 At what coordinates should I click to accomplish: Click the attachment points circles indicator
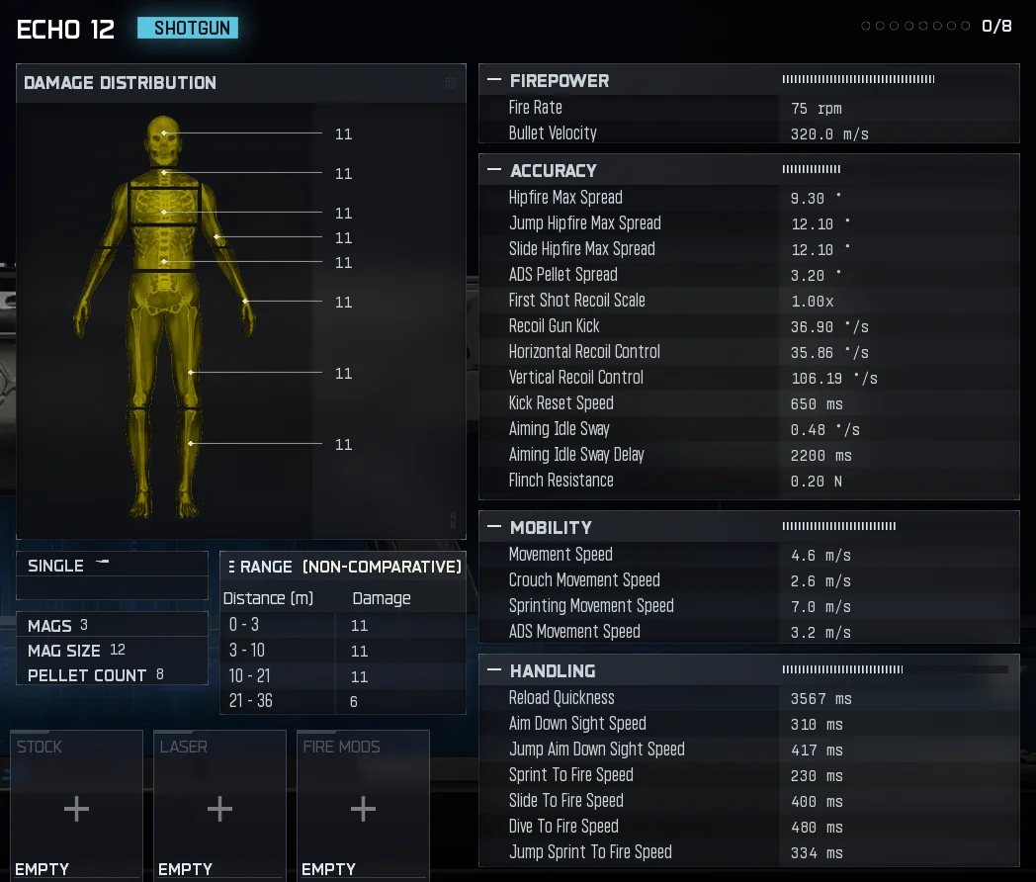916,27
